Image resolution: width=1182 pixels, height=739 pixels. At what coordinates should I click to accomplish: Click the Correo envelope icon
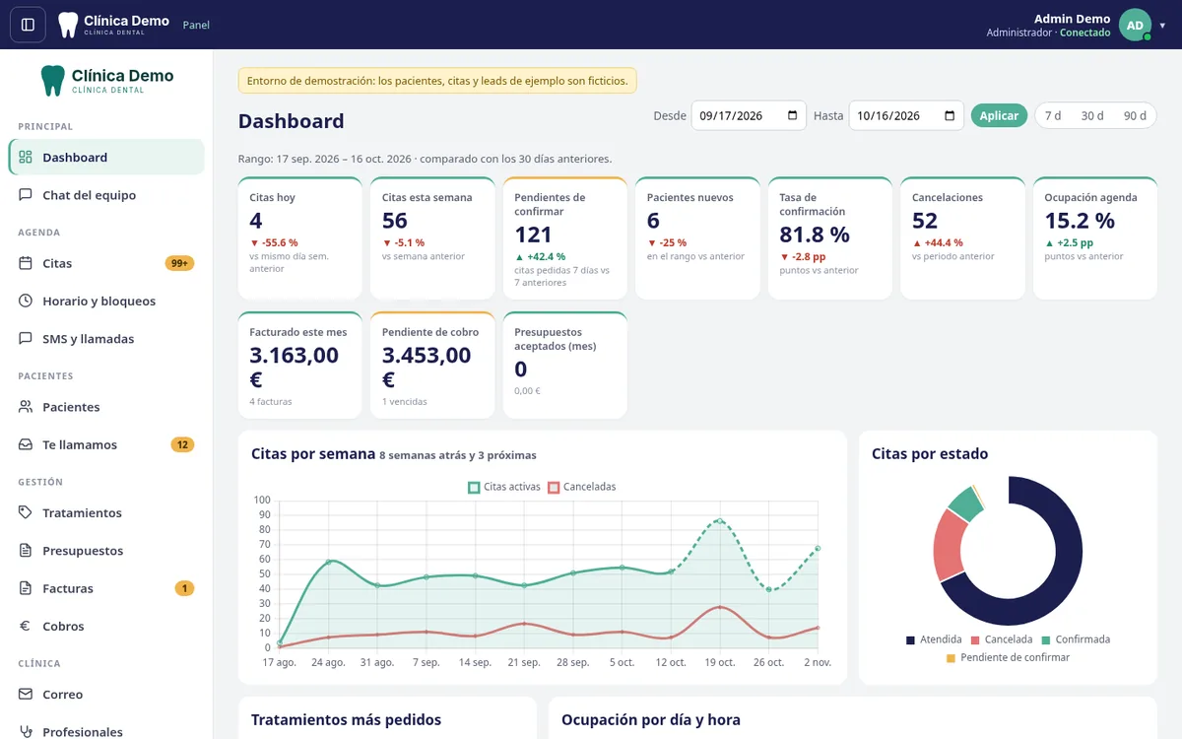coord(26,694)
